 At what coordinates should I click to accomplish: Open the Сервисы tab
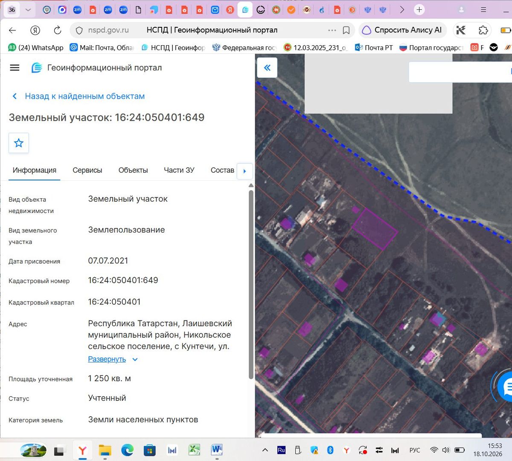[x=87, y=170]
